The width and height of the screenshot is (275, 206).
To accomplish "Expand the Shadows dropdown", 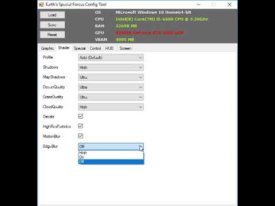I will pyautogui.click(x=111, y=68).
